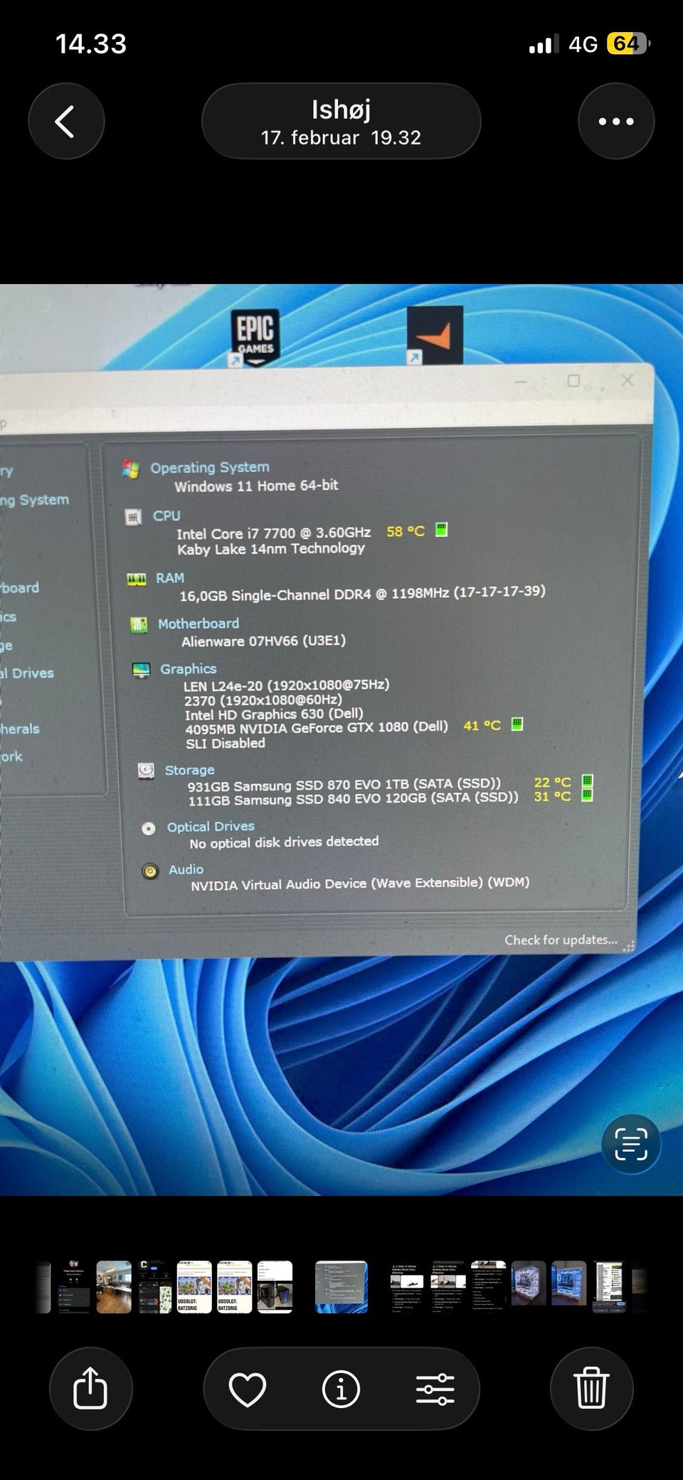This screenshot has width=683, height=1480.
Task: Tap the back arrow button
Action: pos(66,121)
